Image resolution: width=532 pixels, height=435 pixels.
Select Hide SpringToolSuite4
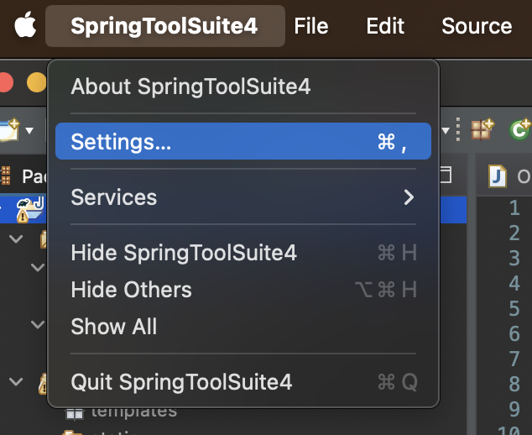[184, 253]
